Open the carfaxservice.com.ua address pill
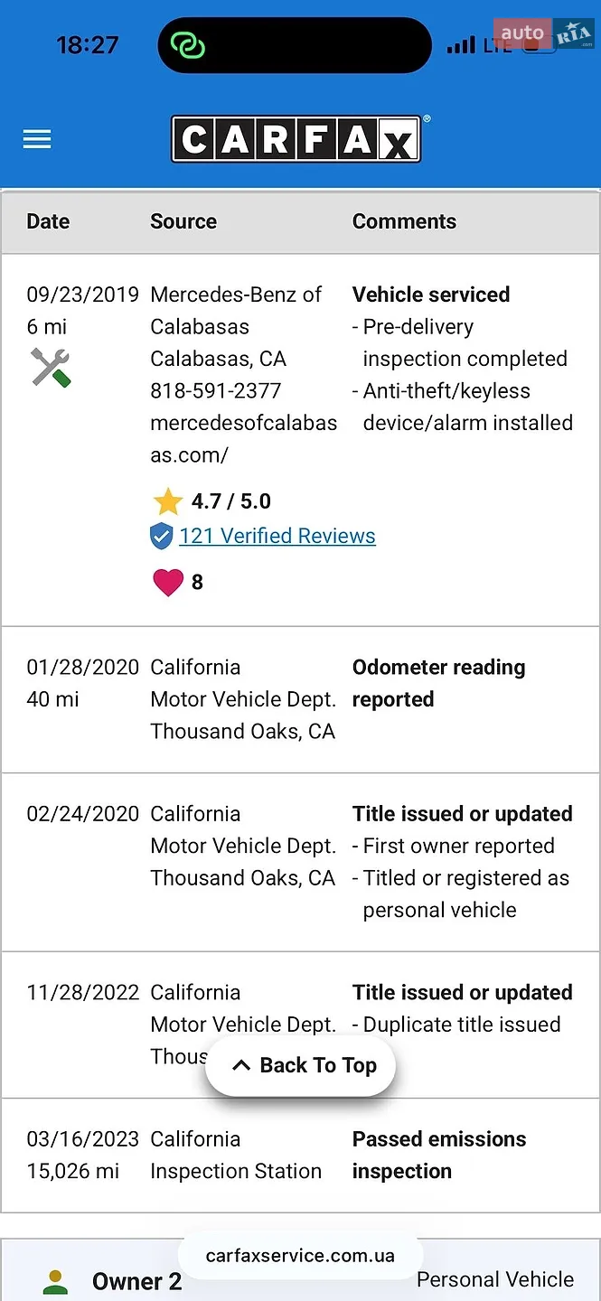This screenshot has width=601, height=1301. [x=300, y=1256]
